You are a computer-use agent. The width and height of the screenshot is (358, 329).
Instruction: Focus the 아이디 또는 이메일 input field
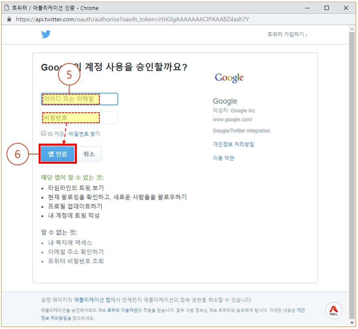point(80,99)
